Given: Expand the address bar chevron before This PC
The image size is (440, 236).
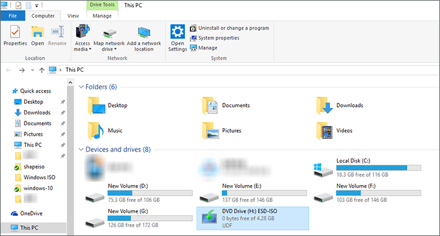Looking at the screenshot, I should [60, 70].
